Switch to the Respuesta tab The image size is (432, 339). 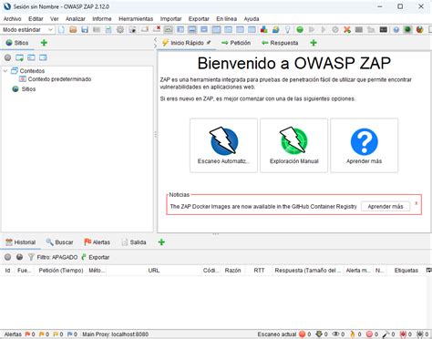(280, 43)
